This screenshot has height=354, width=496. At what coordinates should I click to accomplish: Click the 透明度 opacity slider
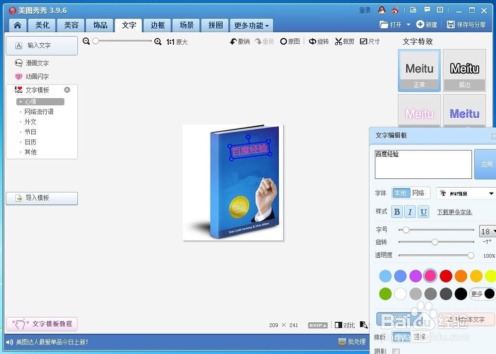pos(436,255)
